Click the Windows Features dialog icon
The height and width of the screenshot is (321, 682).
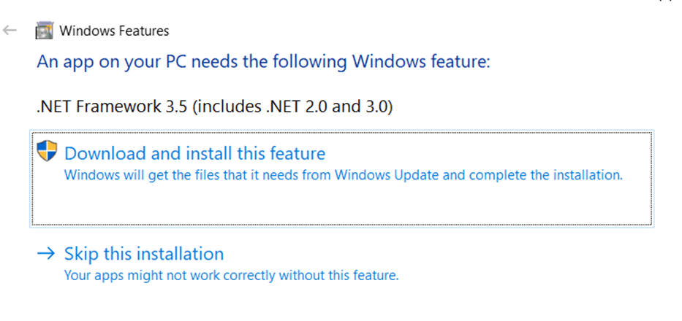[x=44, y=31]
